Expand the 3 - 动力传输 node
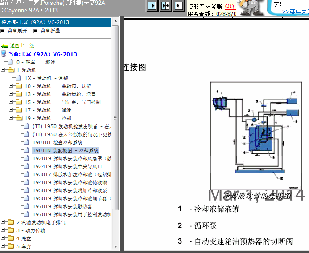309x253 pixels. point(3,229)
